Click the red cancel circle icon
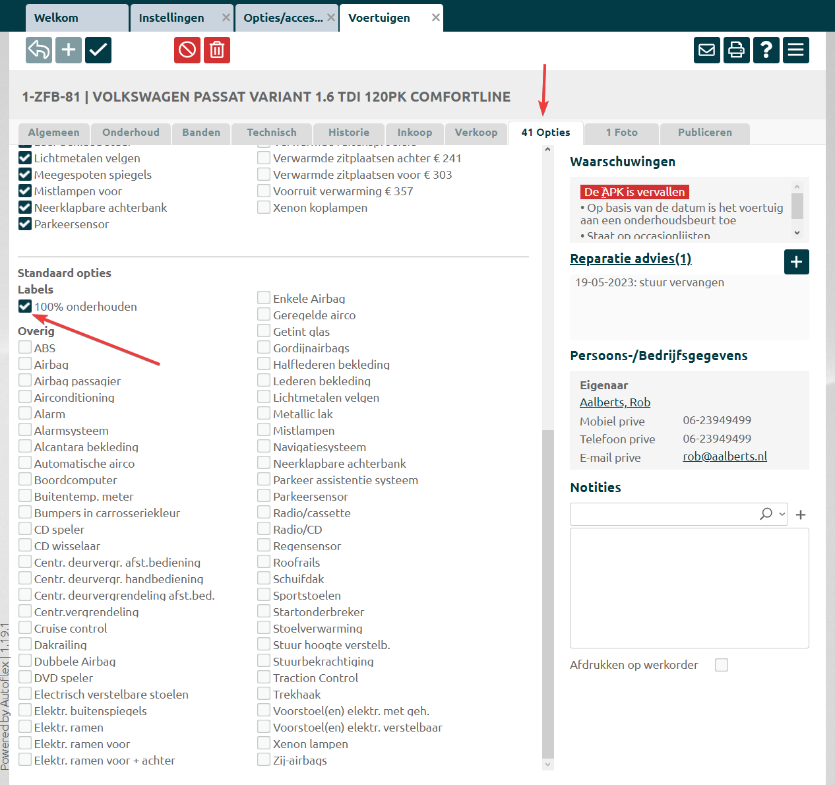The width and height of the screenshot is (835, 785). 187,50
